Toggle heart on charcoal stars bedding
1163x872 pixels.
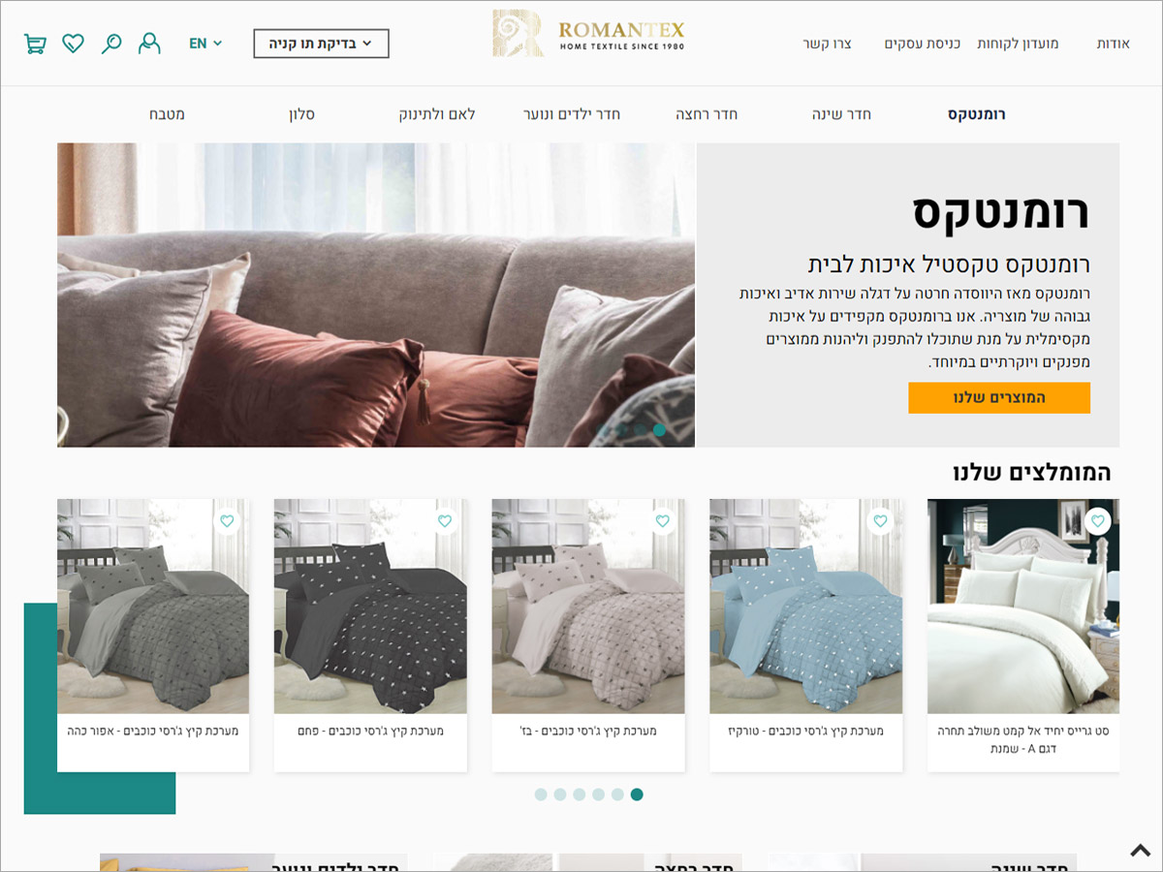click(x=445, y=521)
